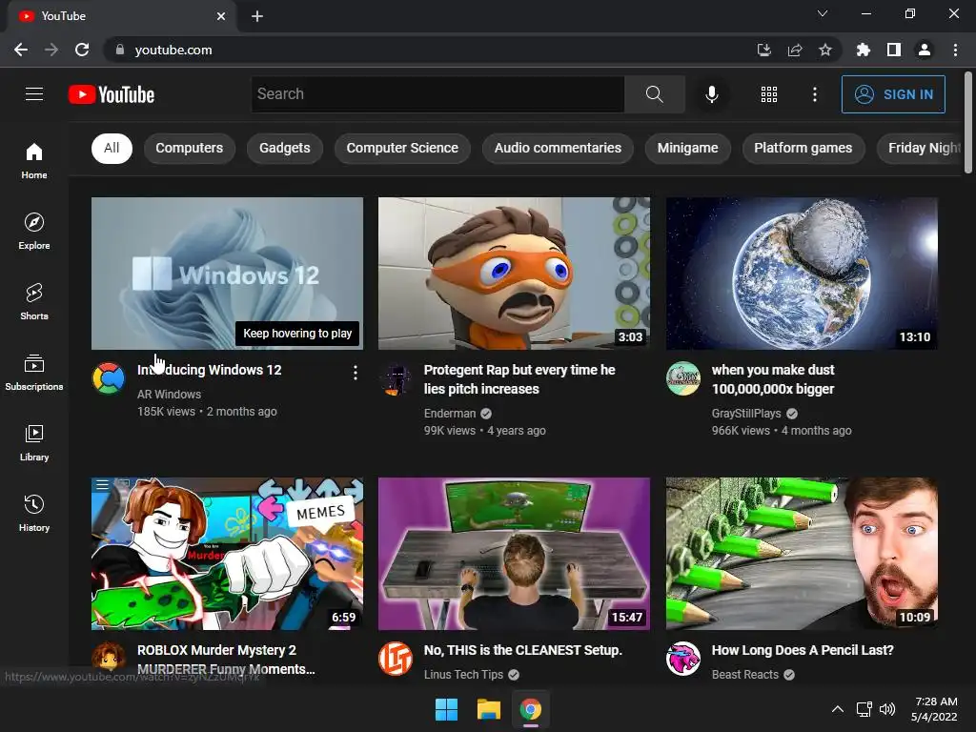Click the page vertical scrollbar
This screenshot has width=976, height=732.
click(968, 122)
